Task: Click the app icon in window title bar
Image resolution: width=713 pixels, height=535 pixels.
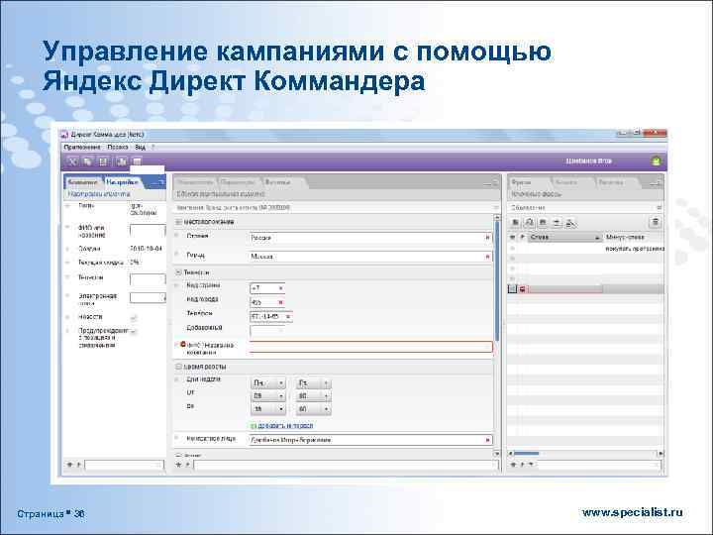Action: [64, 135]
